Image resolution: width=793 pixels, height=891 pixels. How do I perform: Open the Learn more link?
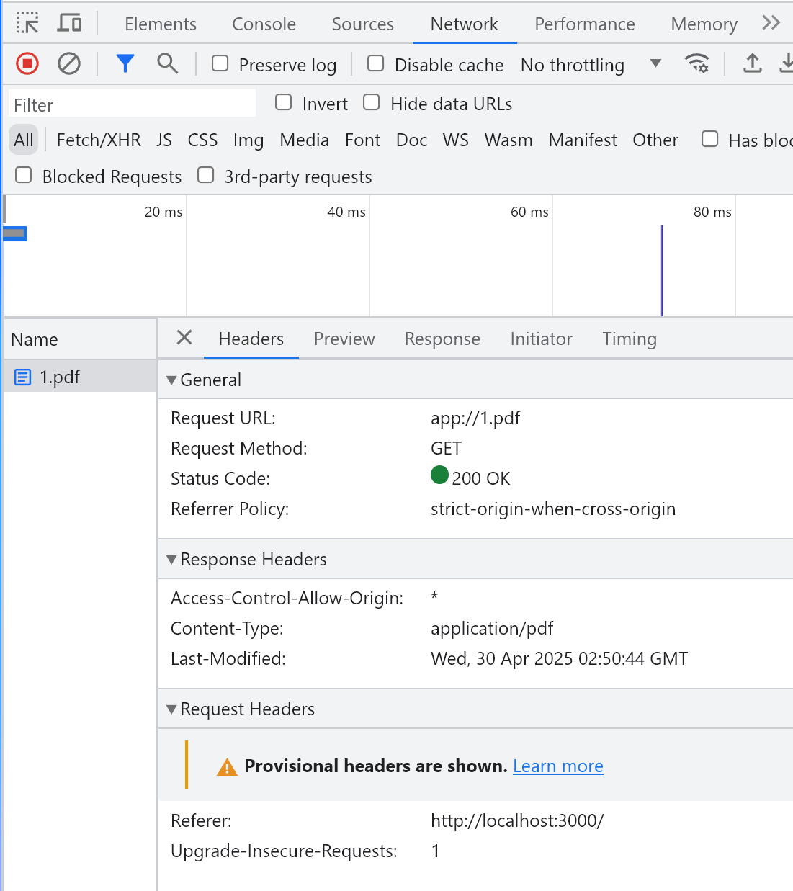(558, 766)
